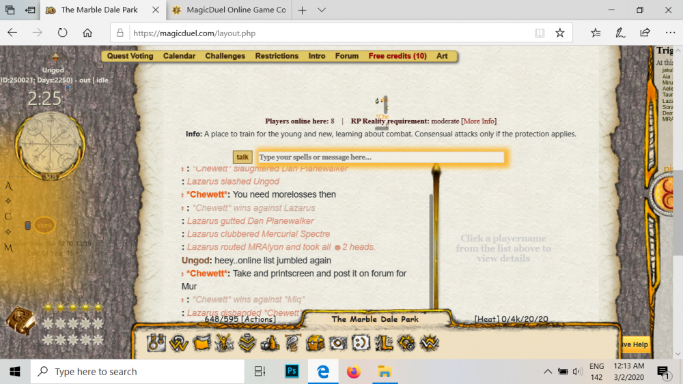The image size is (683, 384).
Task: Show tab previews dropdown arrow
Action: point(322,10)
